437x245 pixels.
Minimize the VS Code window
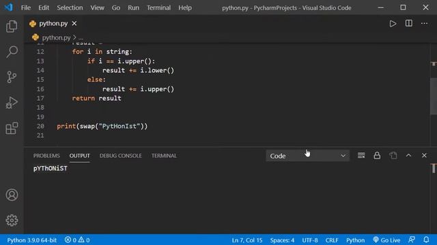381,7
